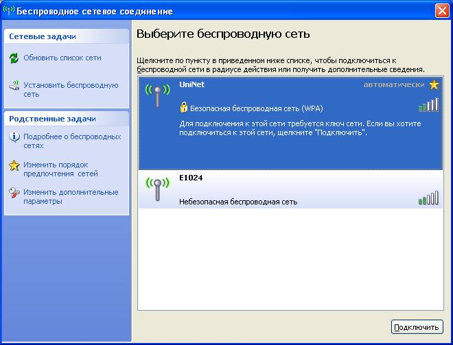The height and width of the screenshot is (345, 453).
Task: Select the UniNet network name
Action: pos(191,85)
